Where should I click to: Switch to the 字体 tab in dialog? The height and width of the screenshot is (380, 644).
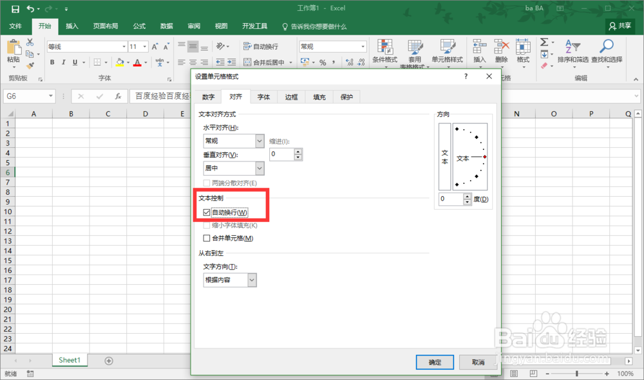coord(263,96)
